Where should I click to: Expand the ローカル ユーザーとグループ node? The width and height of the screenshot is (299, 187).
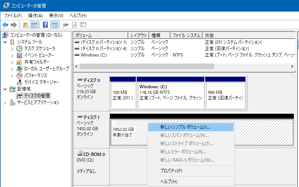click(12, 69)
